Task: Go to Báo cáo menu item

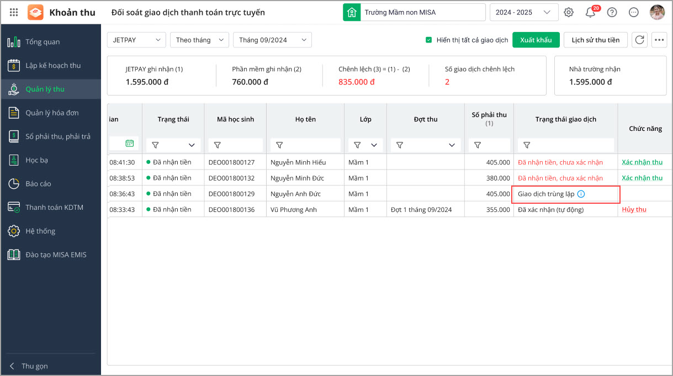Action: (38, 183)
